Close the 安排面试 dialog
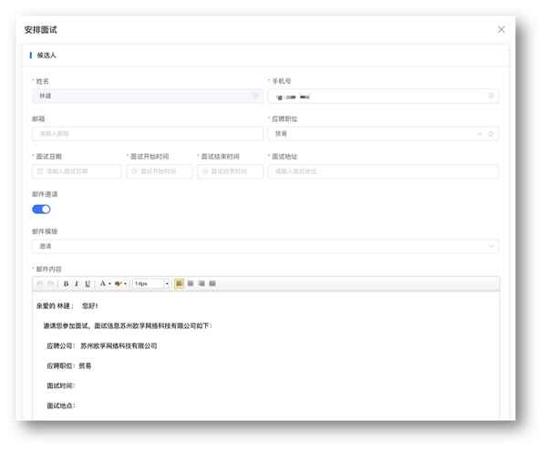Screen dimensions: 547x452 pyautogui.click(x=501, y=30)
